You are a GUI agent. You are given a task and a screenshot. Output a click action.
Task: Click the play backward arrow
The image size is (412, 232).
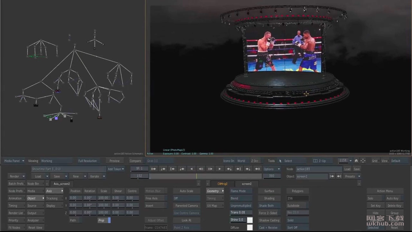pyautogui.click(x=192, y=169)
